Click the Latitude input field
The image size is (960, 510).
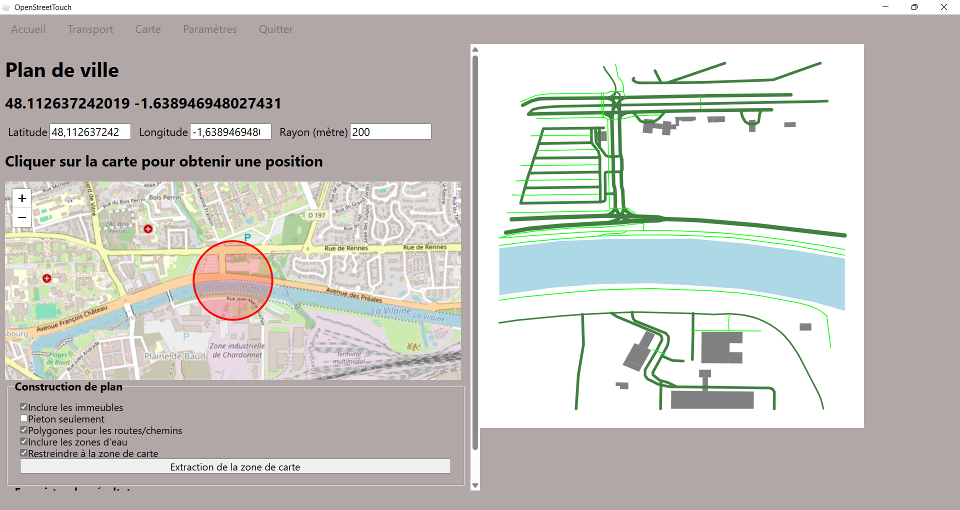[90, 132]
